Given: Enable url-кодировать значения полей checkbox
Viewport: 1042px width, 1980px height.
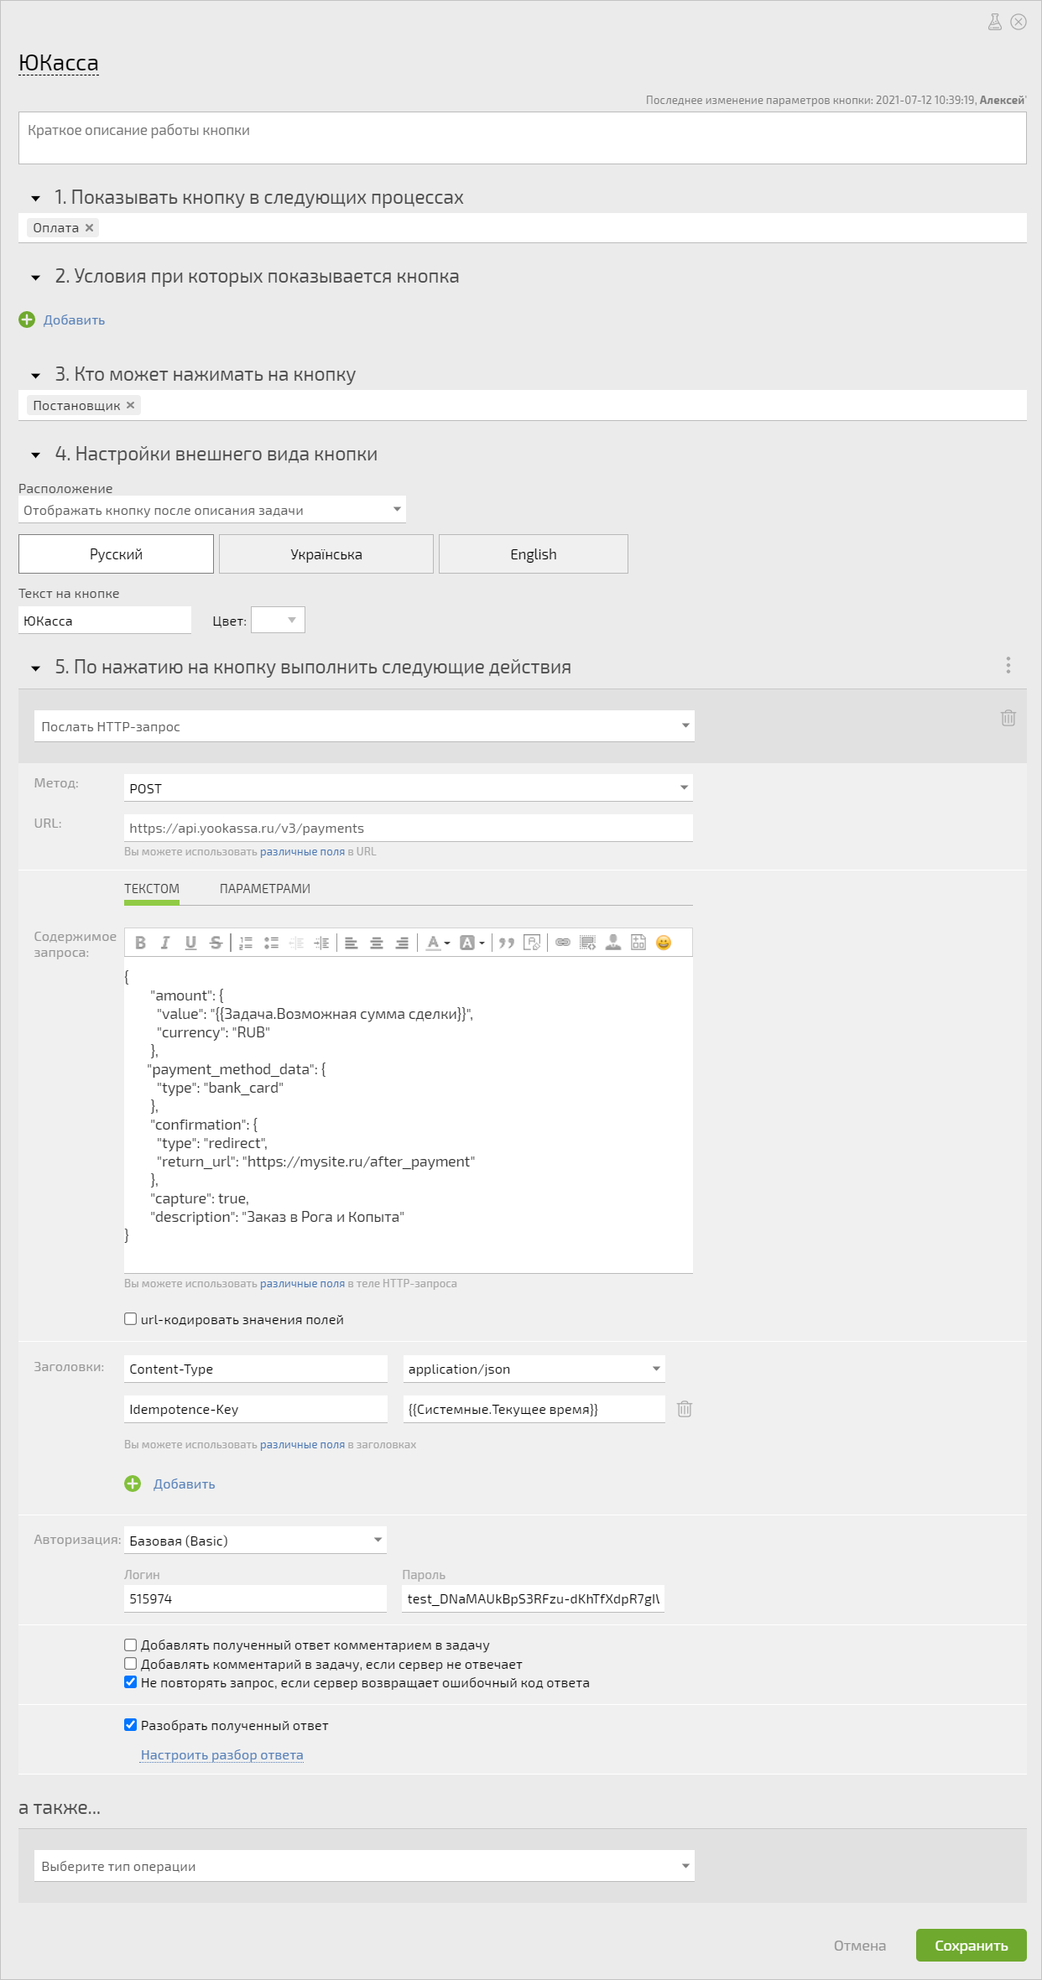Looking at the screenshot, I should pyautogui.click(x=131, y=1319).
